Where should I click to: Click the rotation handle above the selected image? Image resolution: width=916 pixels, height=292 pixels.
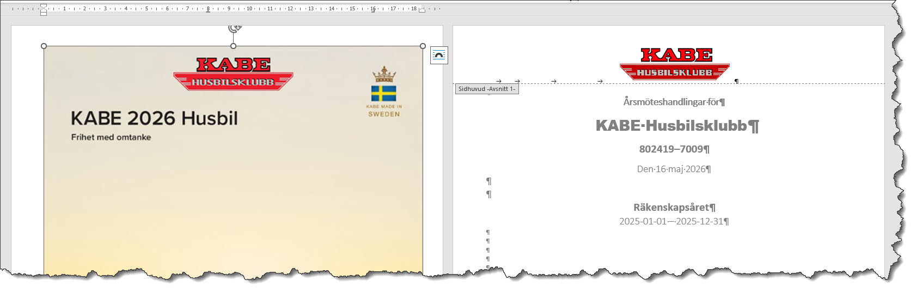(234, 28)
